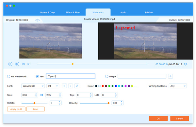The image size is (196, 127).
Task: Switch to the Rotate & Crop tab
Action: (x=47, y=12)
